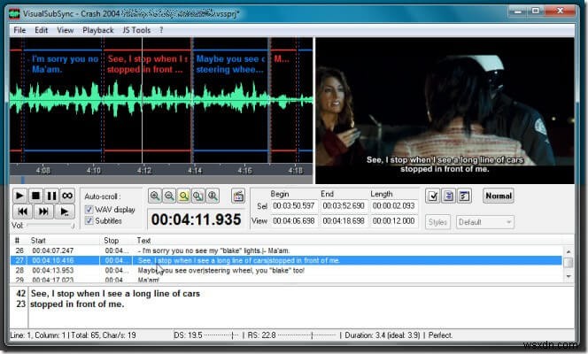Viewport: 588px width, 354px height.
Task: Toggle the WAV display checkbox
Action: pyautogui.click(x=89, y=210)
